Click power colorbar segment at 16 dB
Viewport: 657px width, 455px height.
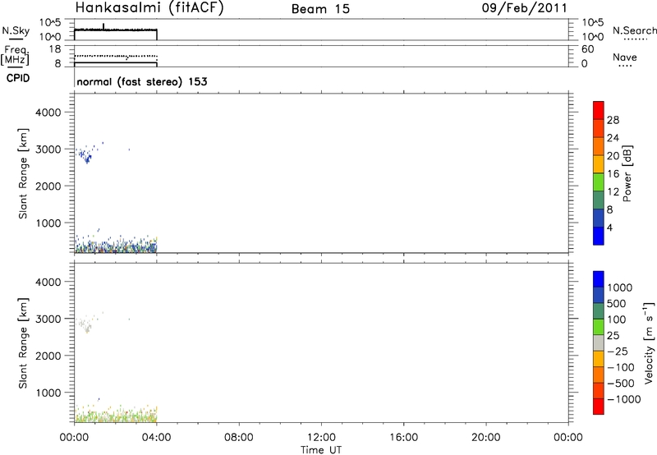[x=599, y=163]
